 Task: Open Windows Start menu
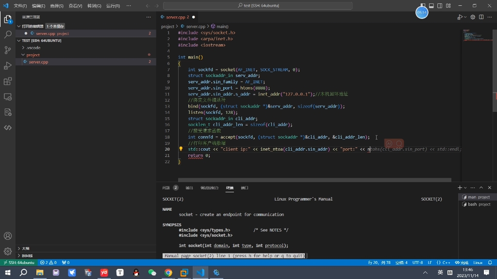click(8, 272)
